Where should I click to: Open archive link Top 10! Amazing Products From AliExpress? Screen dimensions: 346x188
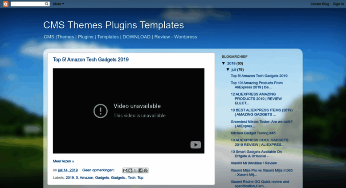coord(256,85)
